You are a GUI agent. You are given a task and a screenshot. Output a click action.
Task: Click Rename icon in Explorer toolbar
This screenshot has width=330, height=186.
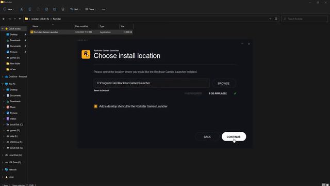46,9
